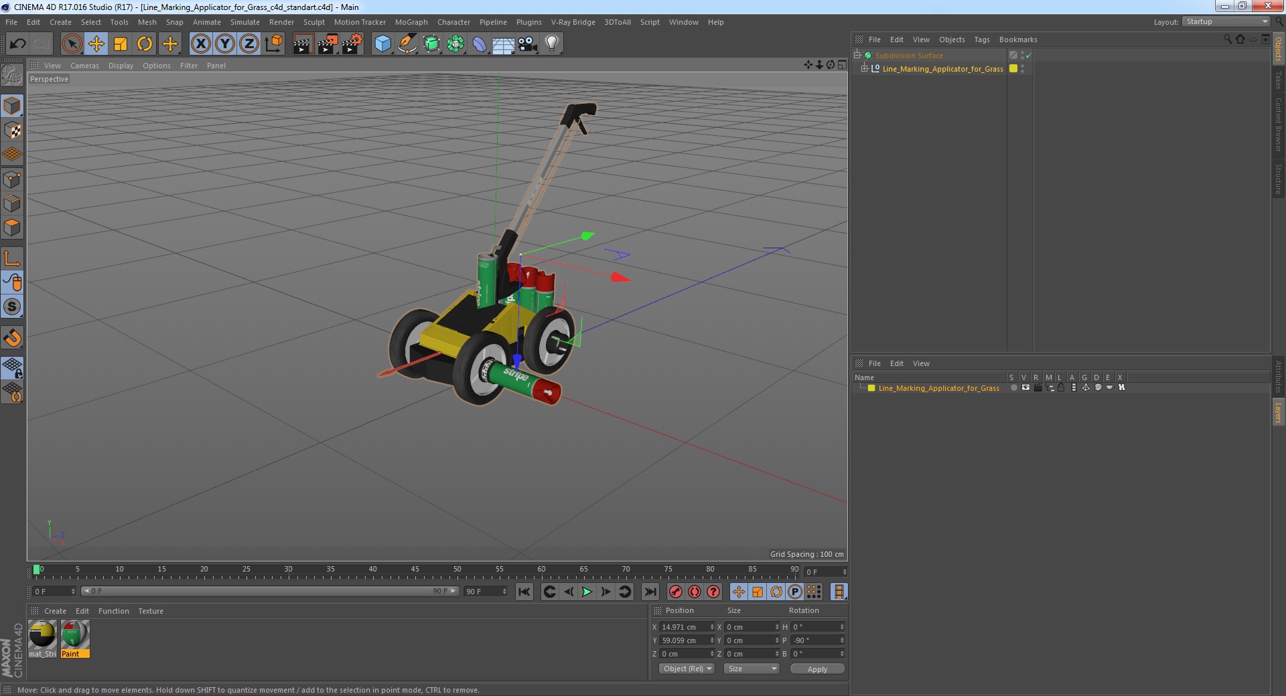1286x696 pixels.
Task: Toggle layer Solo dot for Line_Marking layer
Action: [1013, 387]
